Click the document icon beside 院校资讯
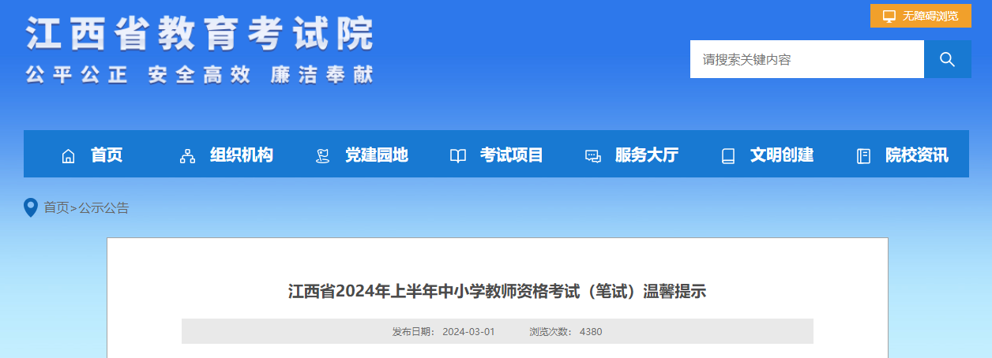 coord(863,156)
